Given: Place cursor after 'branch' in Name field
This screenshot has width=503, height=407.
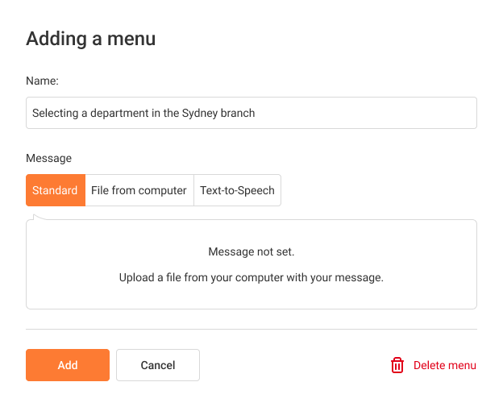Looking at the screenshot, I should tap(256, 113).
